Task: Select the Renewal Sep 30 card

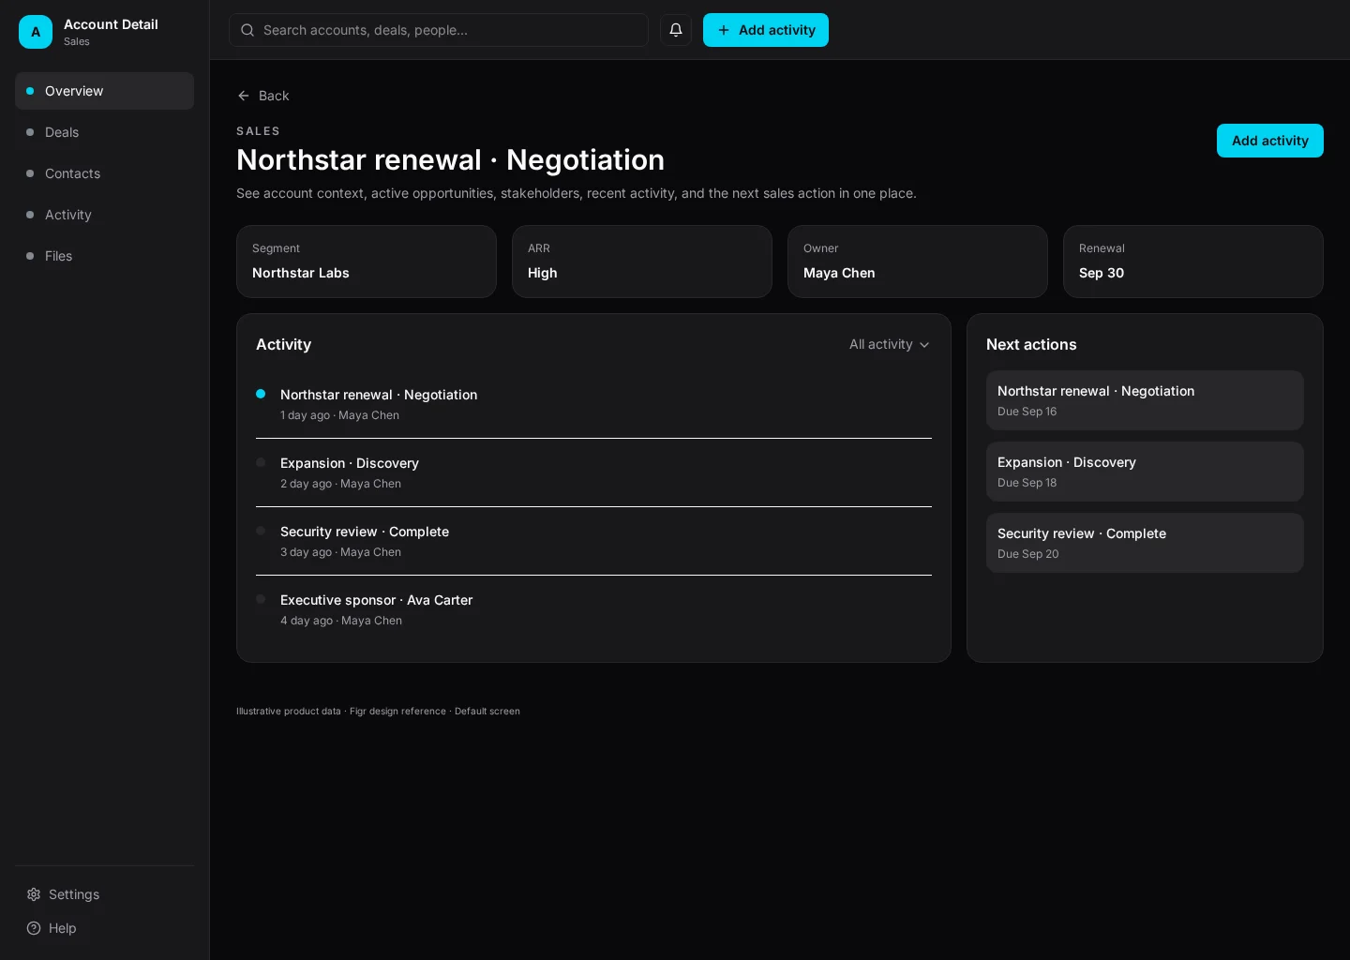Action: (x=1193, y=262)
